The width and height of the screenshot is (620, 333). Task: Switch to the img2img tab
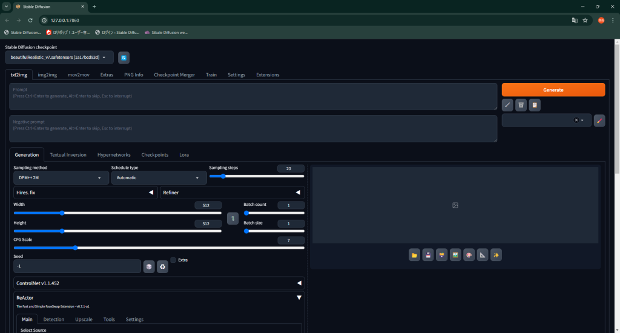47,75
